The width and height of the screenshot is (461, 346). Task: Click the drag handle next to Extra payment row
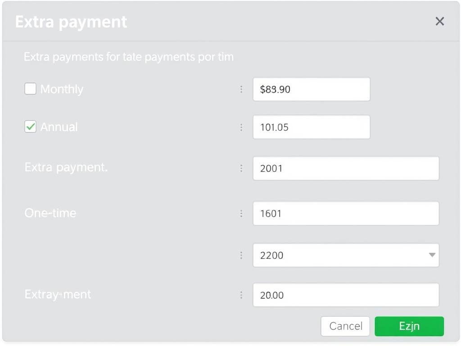[x=242, y=168]
